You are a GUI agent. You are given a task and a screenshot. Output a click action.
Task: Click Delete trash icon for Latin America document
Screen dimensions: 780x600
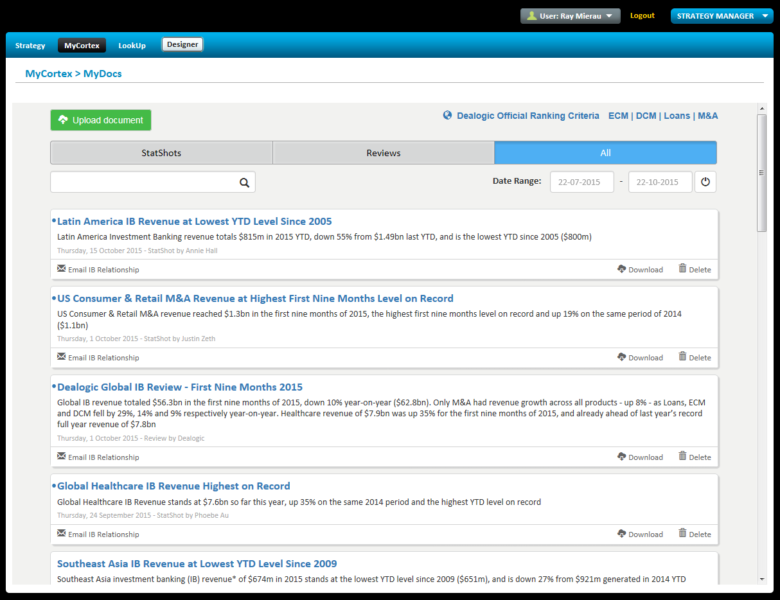(682, 269)
